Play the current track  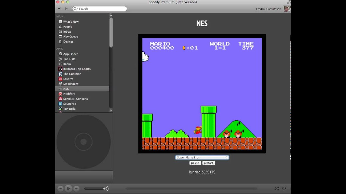tap(69, 189)
